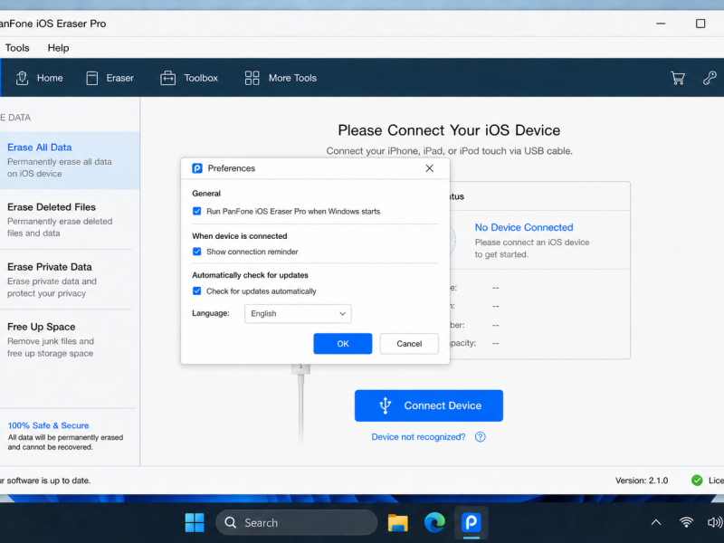Minimize the PanFone window
This screenshot has height=543, width=724.
click(x=661, y=24)
